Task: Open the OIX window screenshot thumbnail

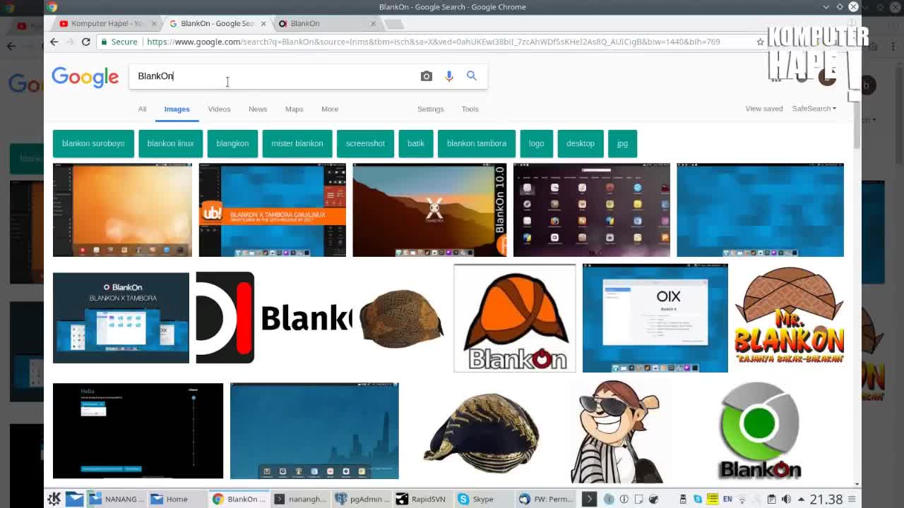Action: (x=655, y=318)
